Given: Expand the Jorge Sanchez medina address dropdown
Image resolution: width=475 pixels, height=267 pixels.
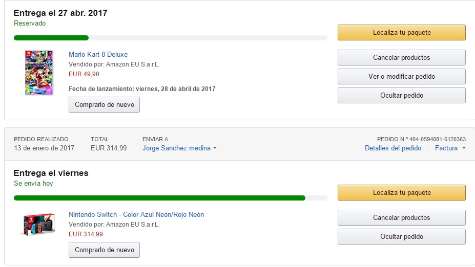Looking at the screenshot, I should [x=179, y=148].
